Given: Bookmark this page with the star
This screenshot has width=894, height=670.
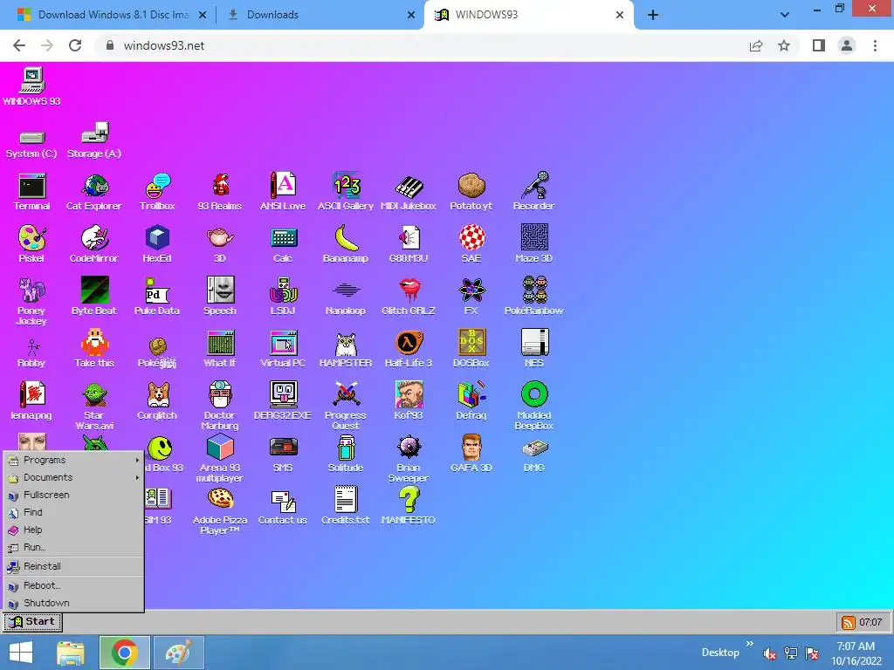Looking at the screenshot, I should pyautogui.click(x=784, y=45).
